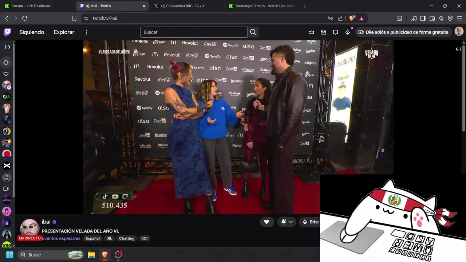
Task: Open the Bits diamond icon in header
Action: (x=348, y=32)
